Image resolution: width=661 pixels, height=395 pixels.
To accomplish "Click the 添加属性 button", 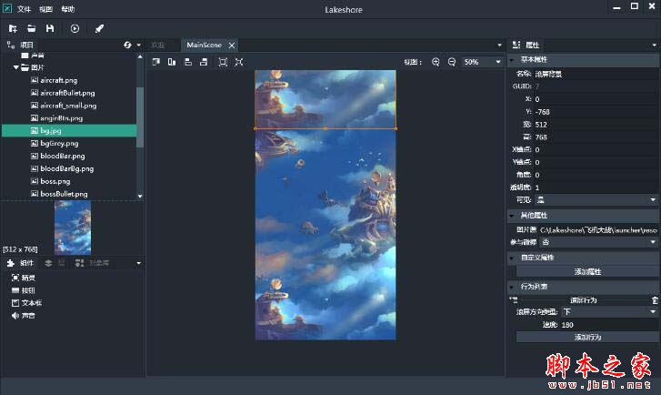I will coord(587,272).
